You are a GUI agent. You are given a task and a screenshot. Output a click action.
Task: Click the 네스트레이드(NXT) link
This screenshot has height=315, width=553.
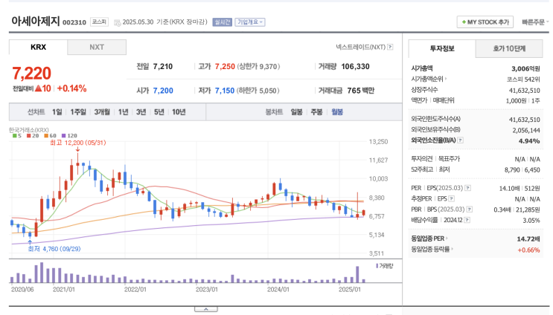pos(360,47)
